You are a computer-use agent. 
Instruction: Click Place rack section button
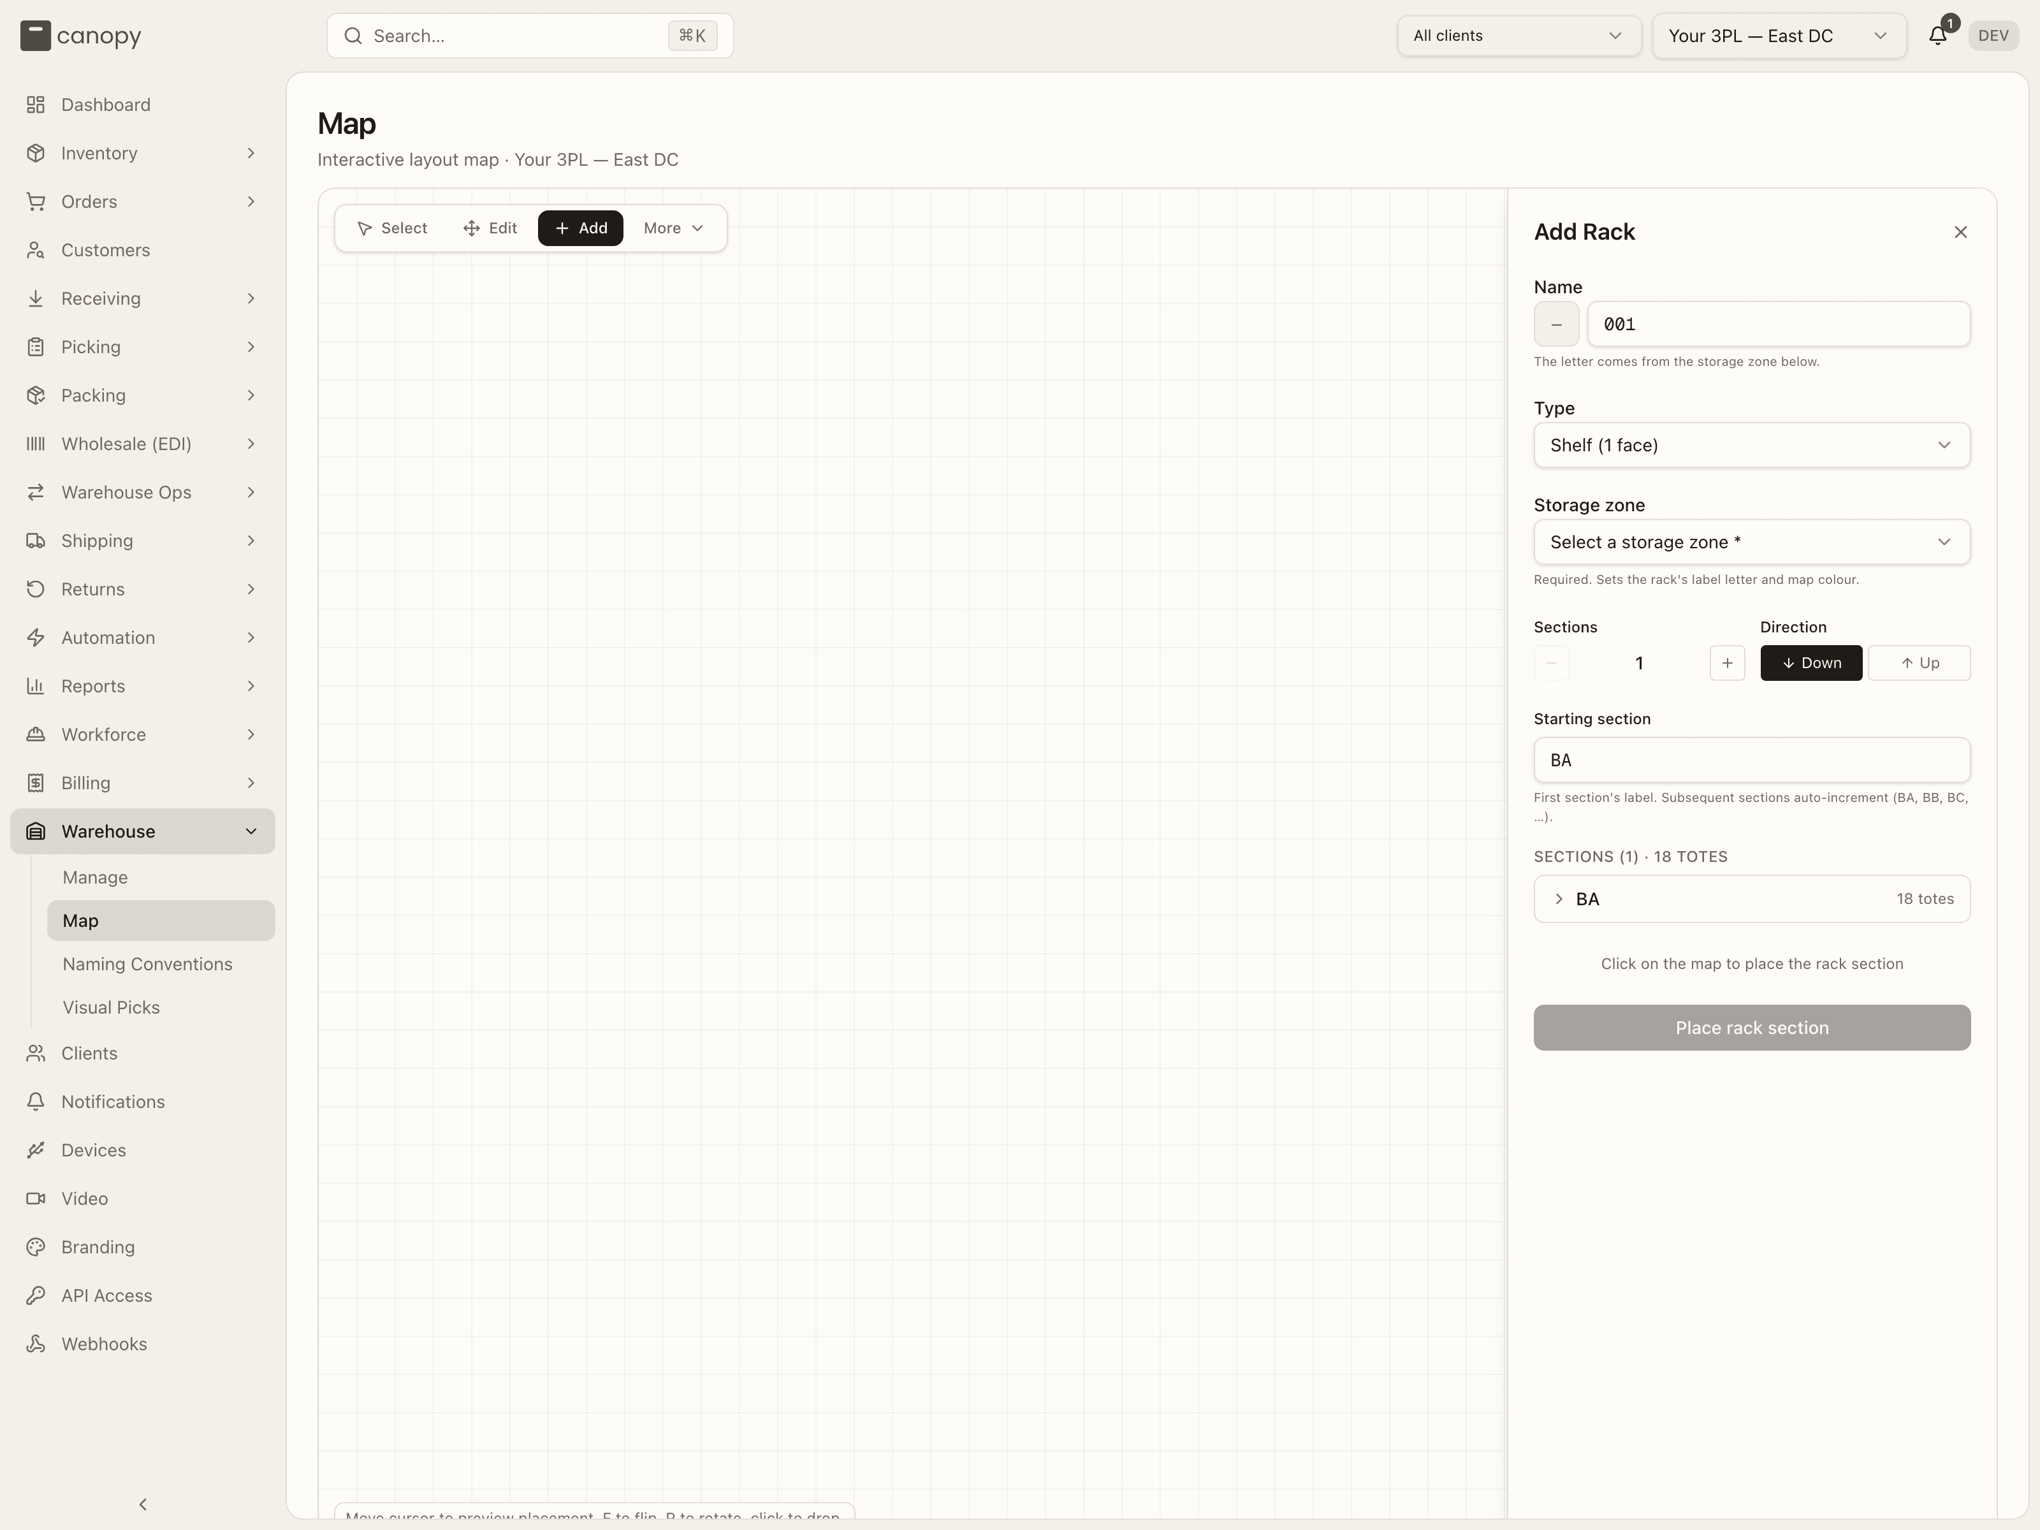1751,1028
